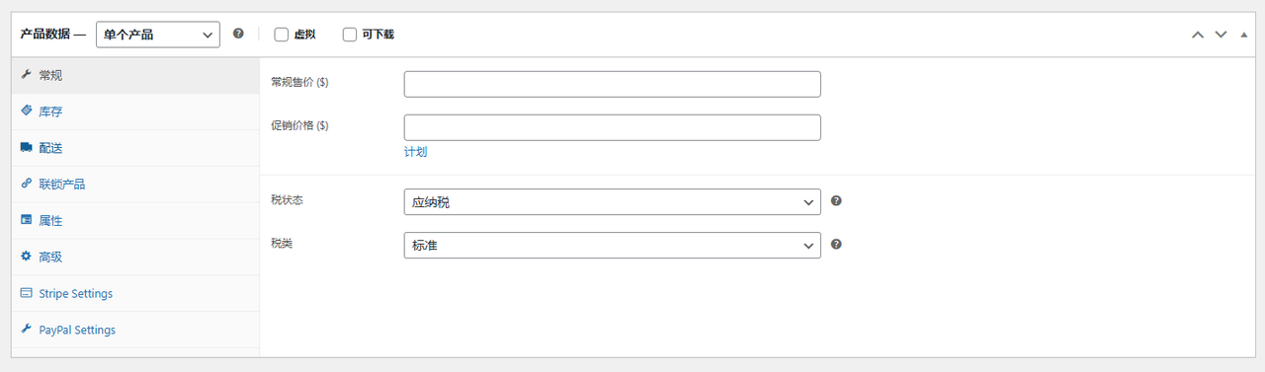Move the panel down with the down chevron
Viewport: 1265px width, 372px height.
(1221, 35)
